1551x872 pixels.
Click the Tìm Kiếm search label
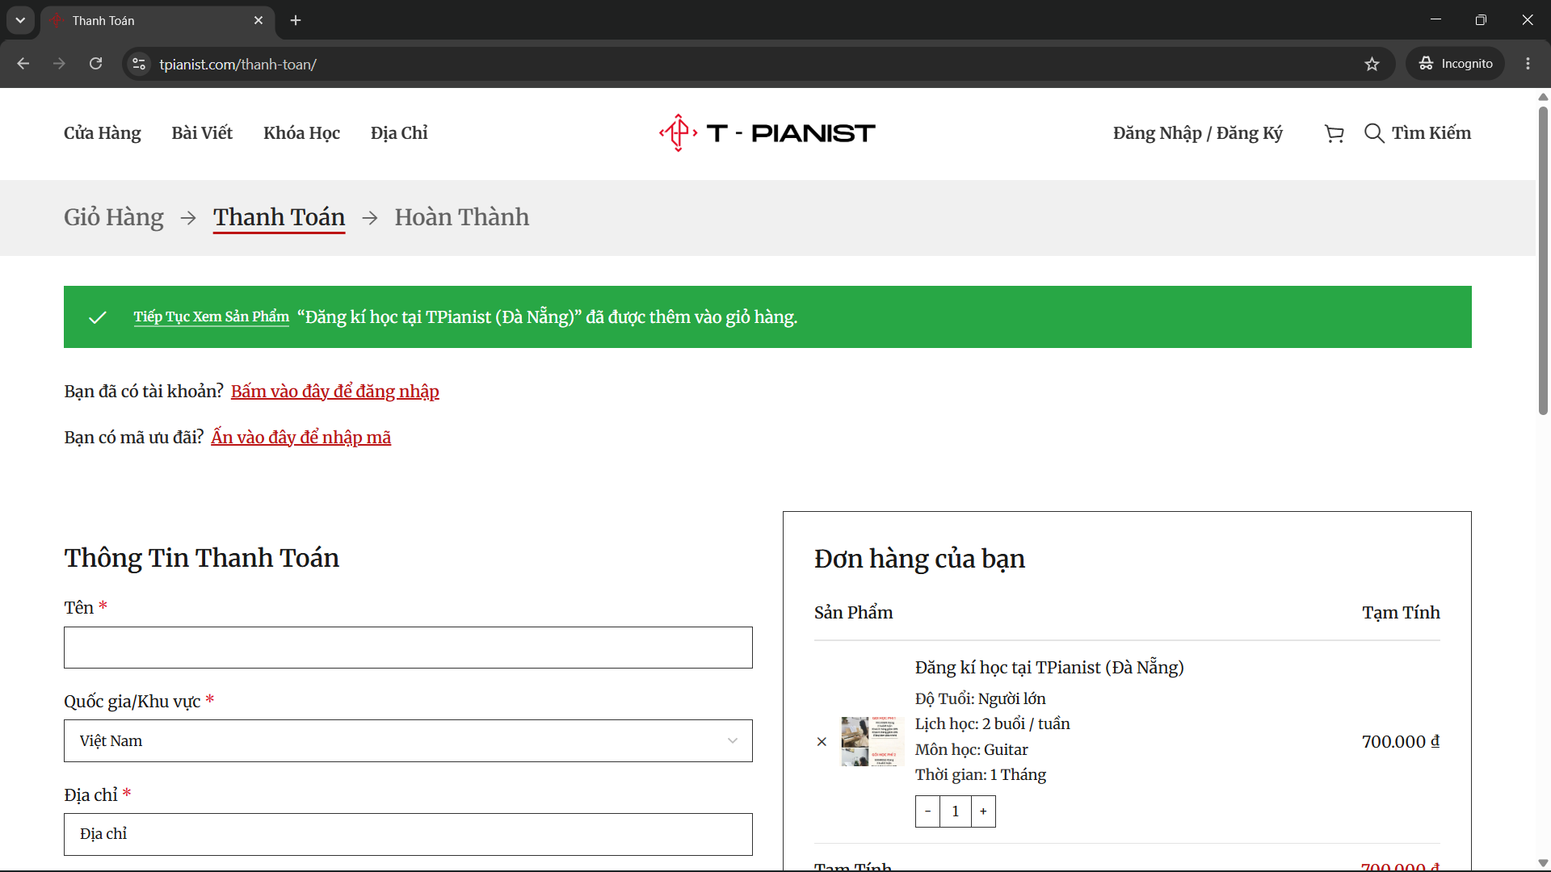point(1431,133)
